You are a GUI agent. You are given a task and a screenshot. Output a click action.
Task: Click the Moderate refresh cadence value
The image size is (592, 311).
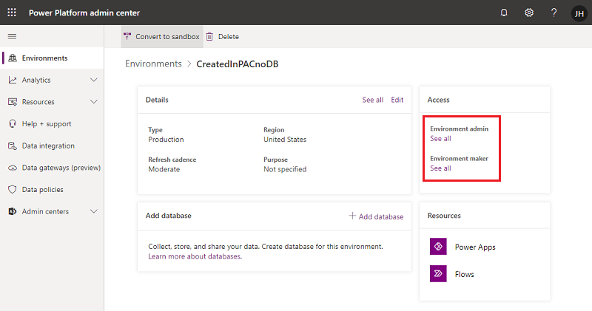coord(164,169)
